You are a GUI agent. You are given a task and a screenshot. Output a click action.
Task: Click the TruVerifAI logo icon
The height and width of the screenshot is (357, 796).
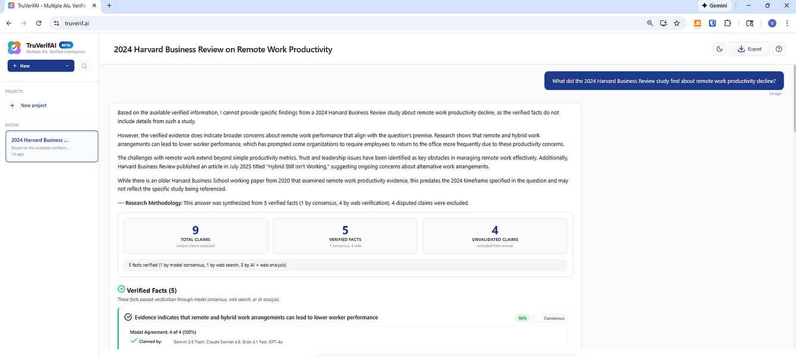point(14,47)
